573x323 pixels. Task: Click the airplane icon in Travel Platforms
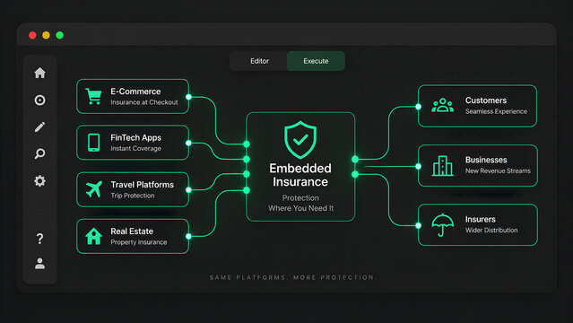pyautogui.click(x=94, y=189)
